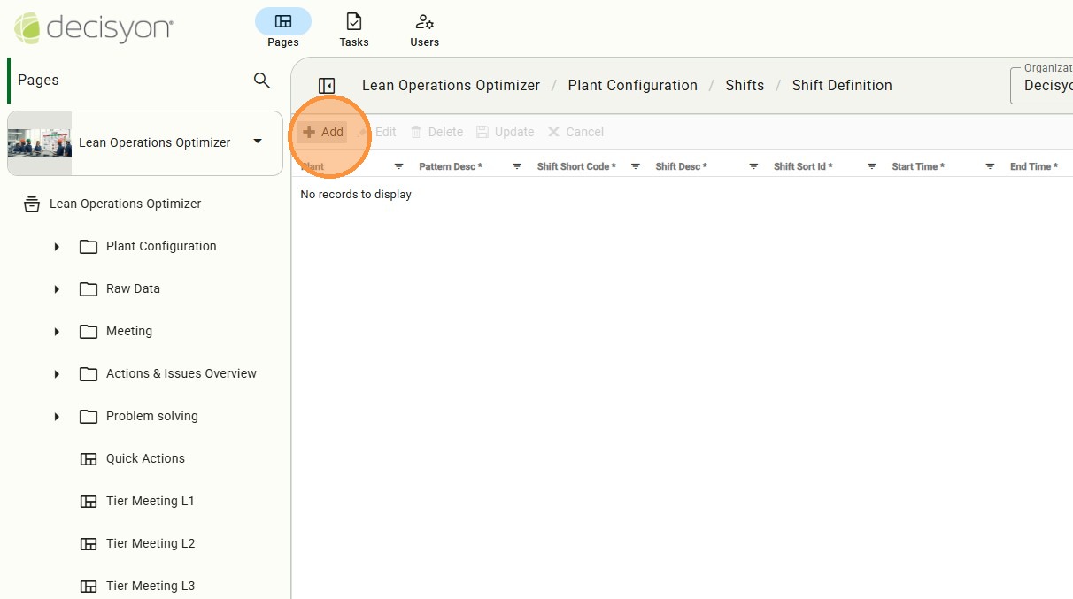Image resolution: width=1073 pixels, height=599 pixels.
Task: Click the Shift Short Code filter icon
Action: pos(636,166)
